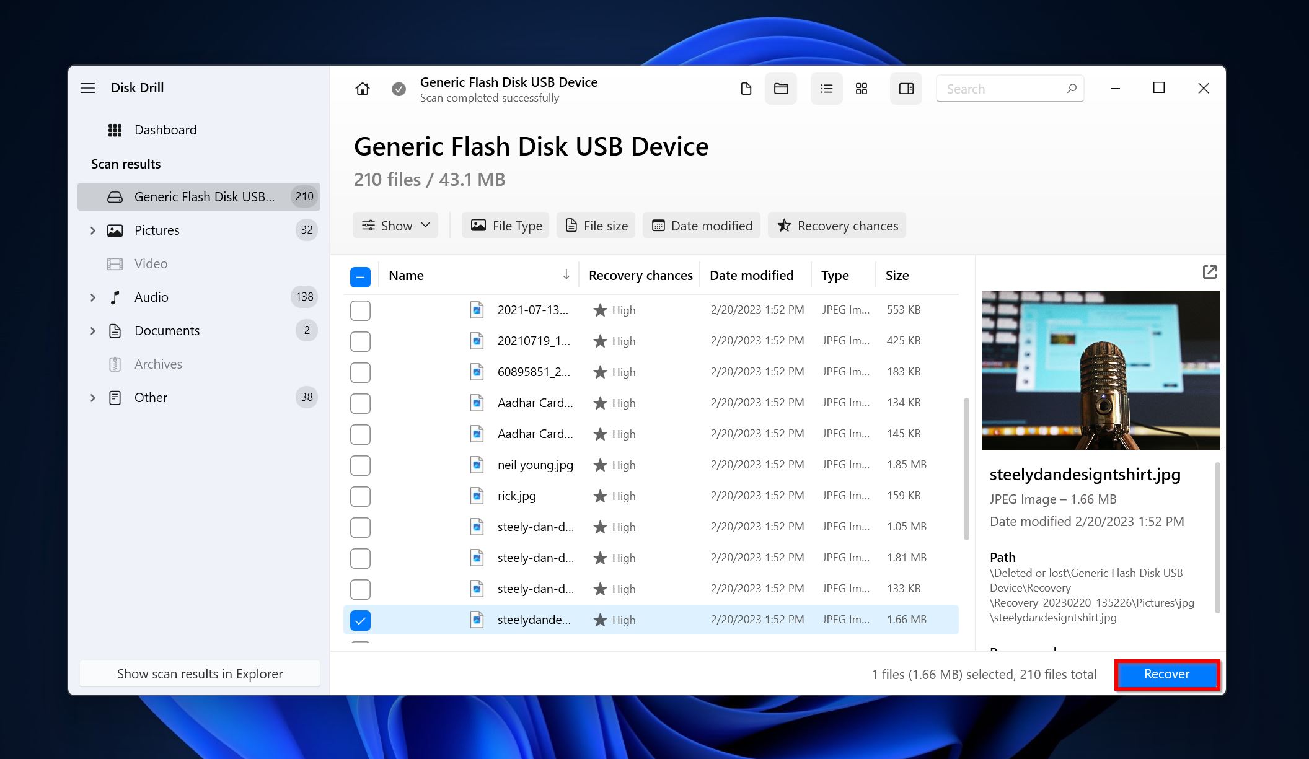Toggle the header select-all checkbox

coord(361,276)
